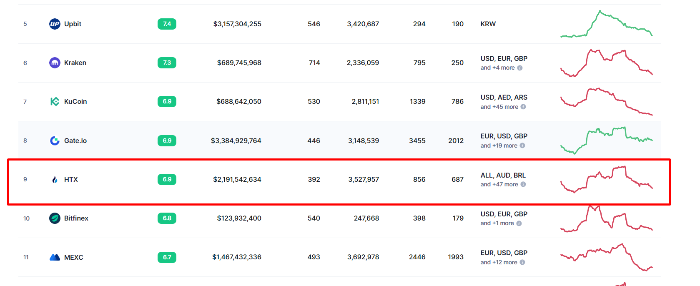Expand Gate.io's +19 more fiat list
The image size is (700, 286).
pos(499,146)
